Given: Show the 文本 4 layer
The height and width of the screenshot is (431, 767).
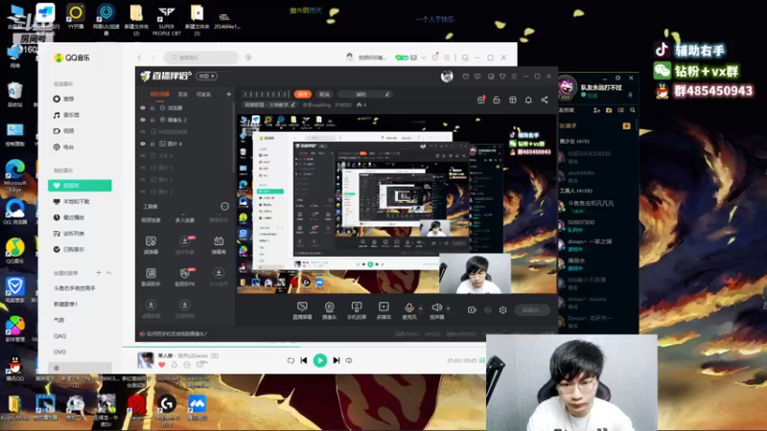Looking at the screenshot, I should 143,155.
